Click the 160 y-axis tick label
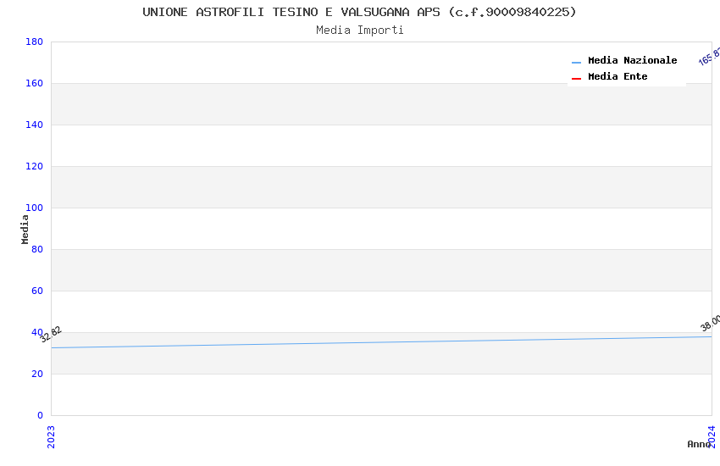This screenshot has width=720, height=466. click(x=34, y=83)
